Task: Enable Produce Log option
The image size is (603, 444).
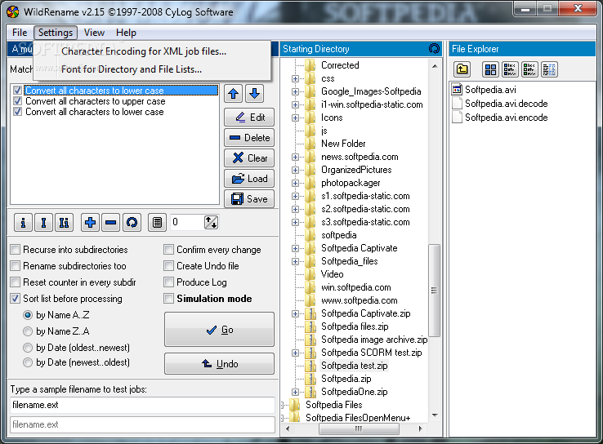Action: [168, 282]
